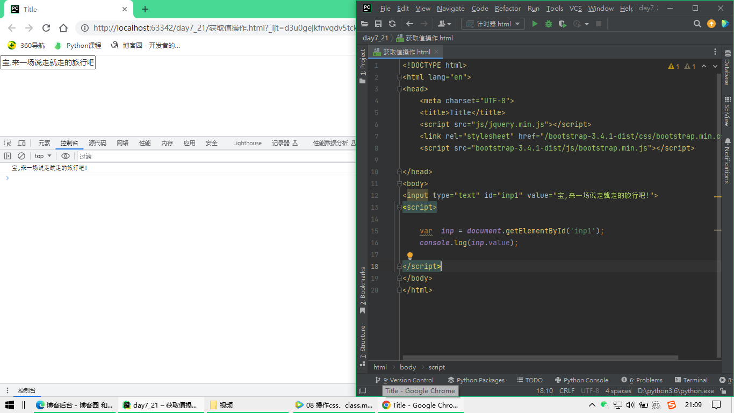The image size is (734, 413).
Task: Toggle the SciView tool window side tab
Action: (x=728, y=111)
